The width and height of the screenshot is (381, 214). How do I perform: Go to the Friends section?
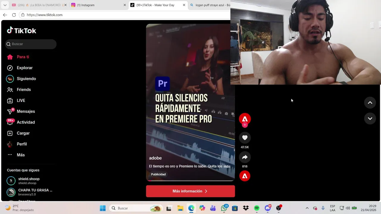pos(19,89)
